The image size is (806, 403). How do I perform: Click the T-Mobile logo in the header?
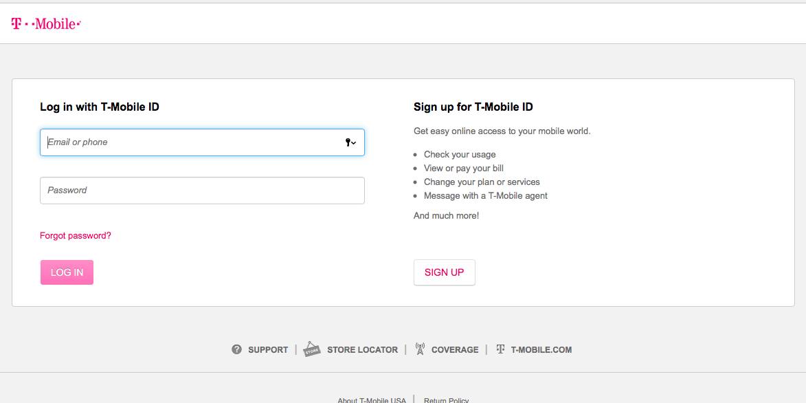coord(46,24)
